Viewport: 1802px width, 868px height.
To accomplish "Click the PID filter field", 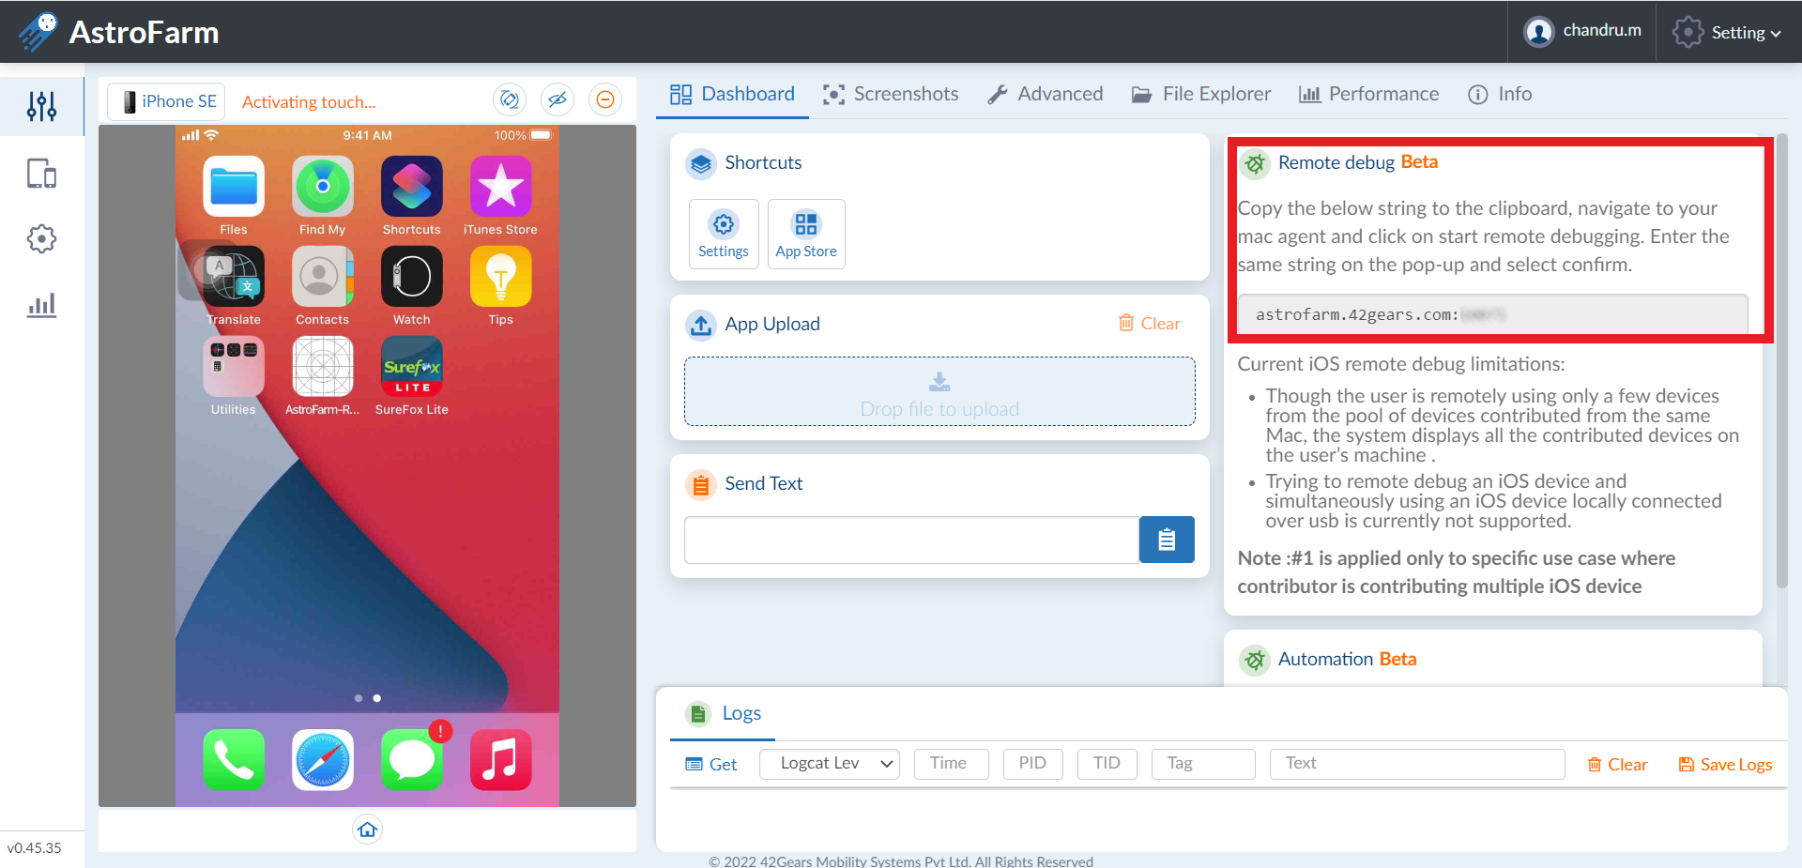I will pyautogui.click(x=1032, y=764).
